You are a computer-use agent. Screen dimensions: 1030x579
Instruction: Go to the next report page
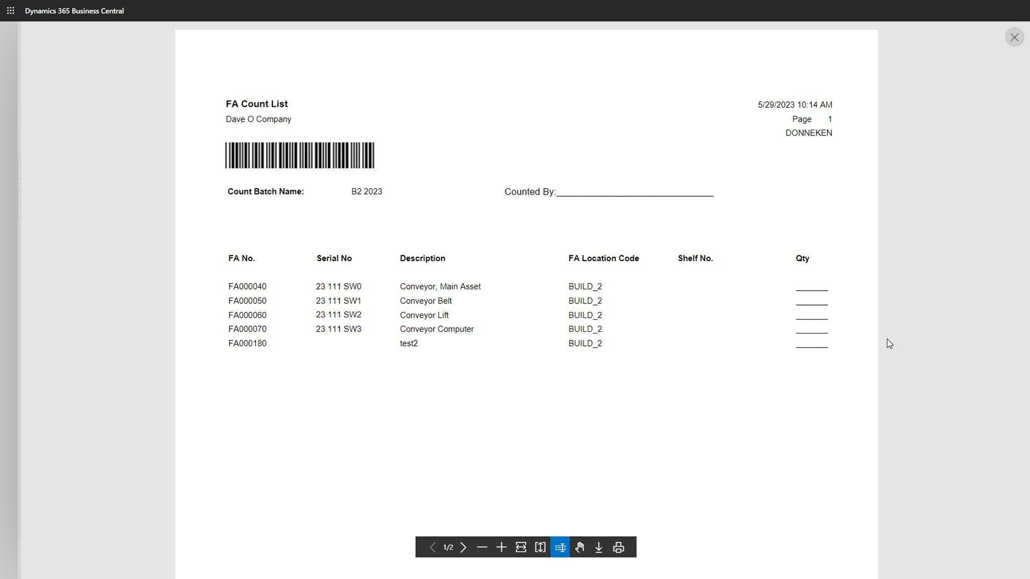[x=464, y=547]
